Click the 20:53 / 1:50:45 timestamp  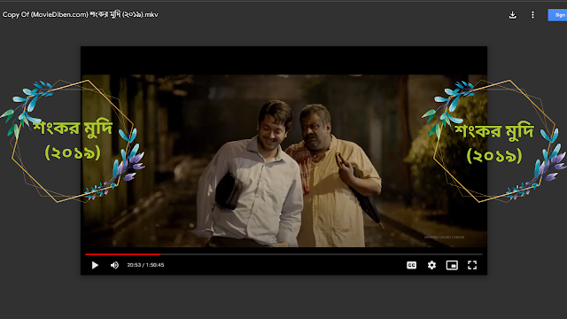pyautogui.click(x=145, y=265)
